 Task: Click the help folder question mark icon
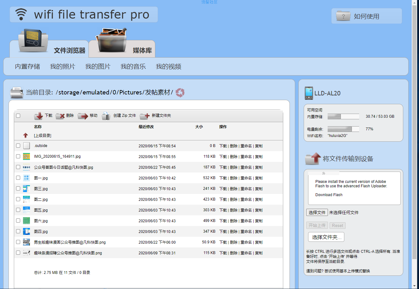click(343, 16)
